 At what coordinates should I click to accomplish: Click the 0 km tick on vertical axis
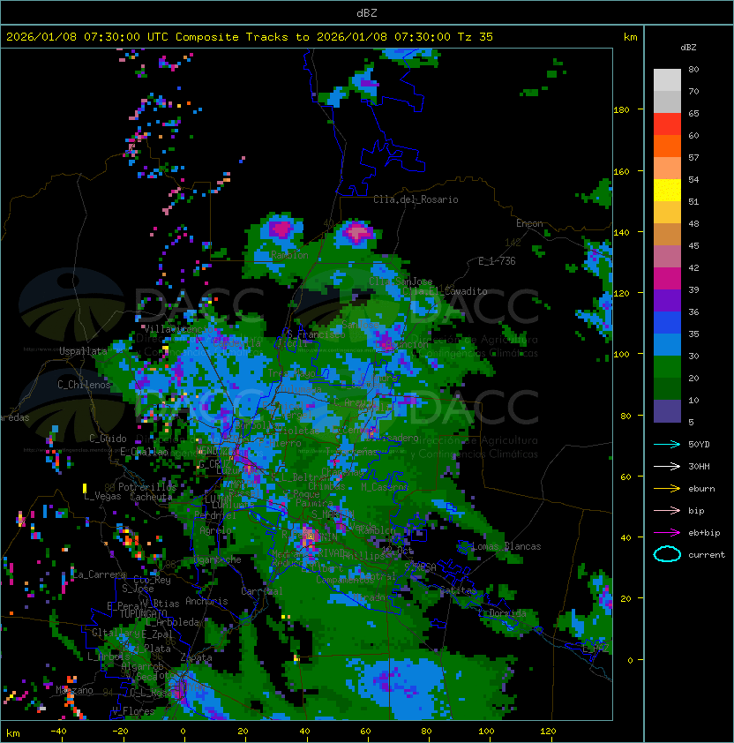pyautogui.click(x=630, y=661)
